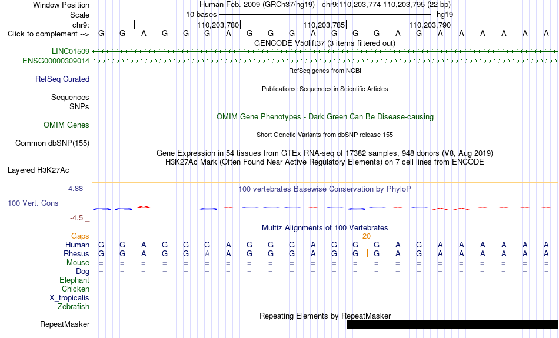Viewport: 559px width, 338px height.
Task: Click '100 vertebrates Basewise Conservation by PhyloP' title
Action: [325, 189]
